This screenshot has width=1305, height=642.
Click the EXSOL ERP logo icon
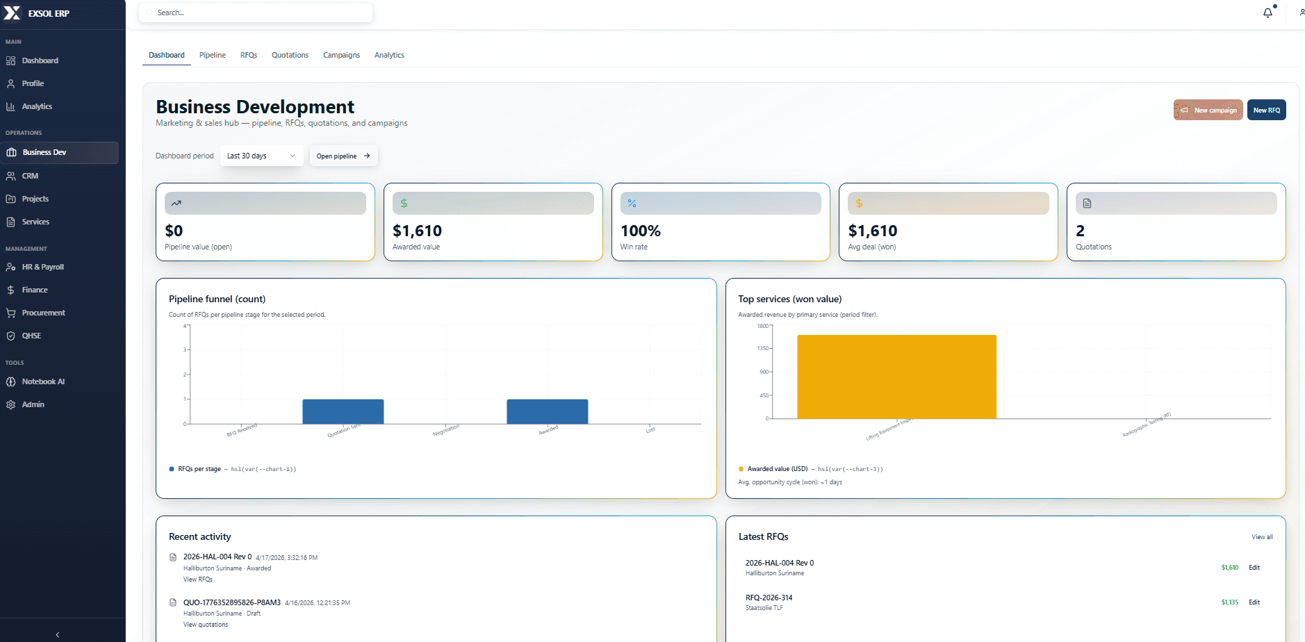click(12, 13)
